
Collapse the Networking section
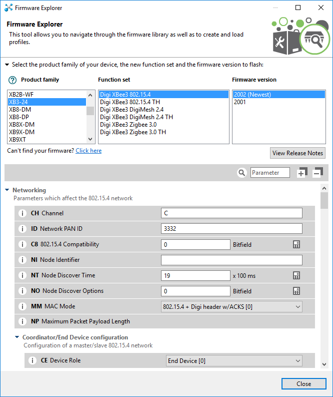pyautogui.click(x=7, y=190)
